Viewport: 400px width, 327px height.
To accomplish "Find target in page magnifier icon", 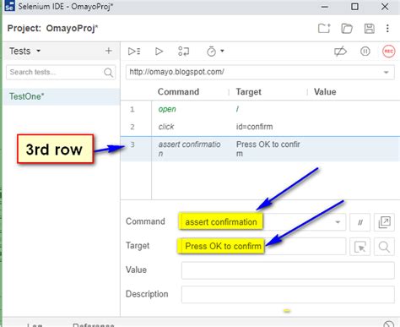I will click(x=384, y=247).
